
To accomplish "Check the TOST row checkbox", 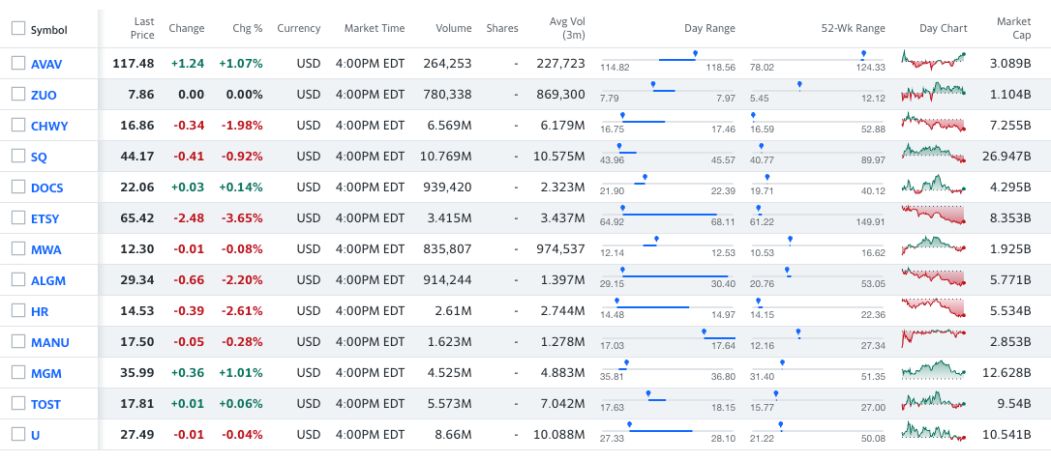I will click(x=18, y=403).
